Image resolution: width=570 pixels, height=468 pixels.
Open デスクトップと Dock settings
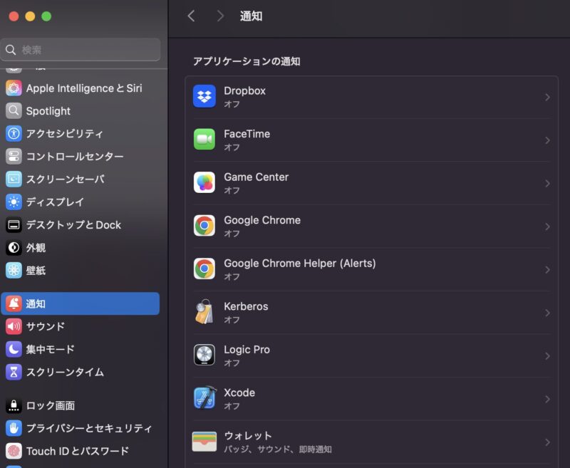click(81, 225)
